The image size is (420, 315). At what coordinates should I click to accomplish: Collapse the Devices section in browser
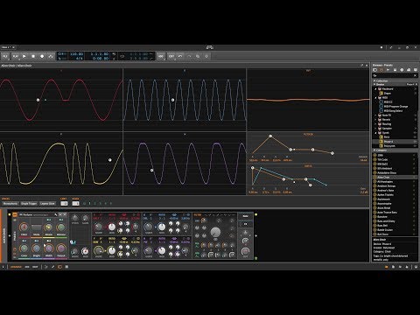pyautogui.click(x=374, y=84)
